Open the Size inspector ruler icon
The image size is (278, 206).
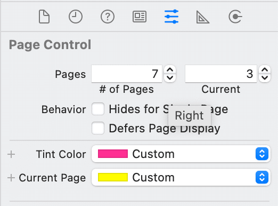pyautogui.click(x=203, y=17)
